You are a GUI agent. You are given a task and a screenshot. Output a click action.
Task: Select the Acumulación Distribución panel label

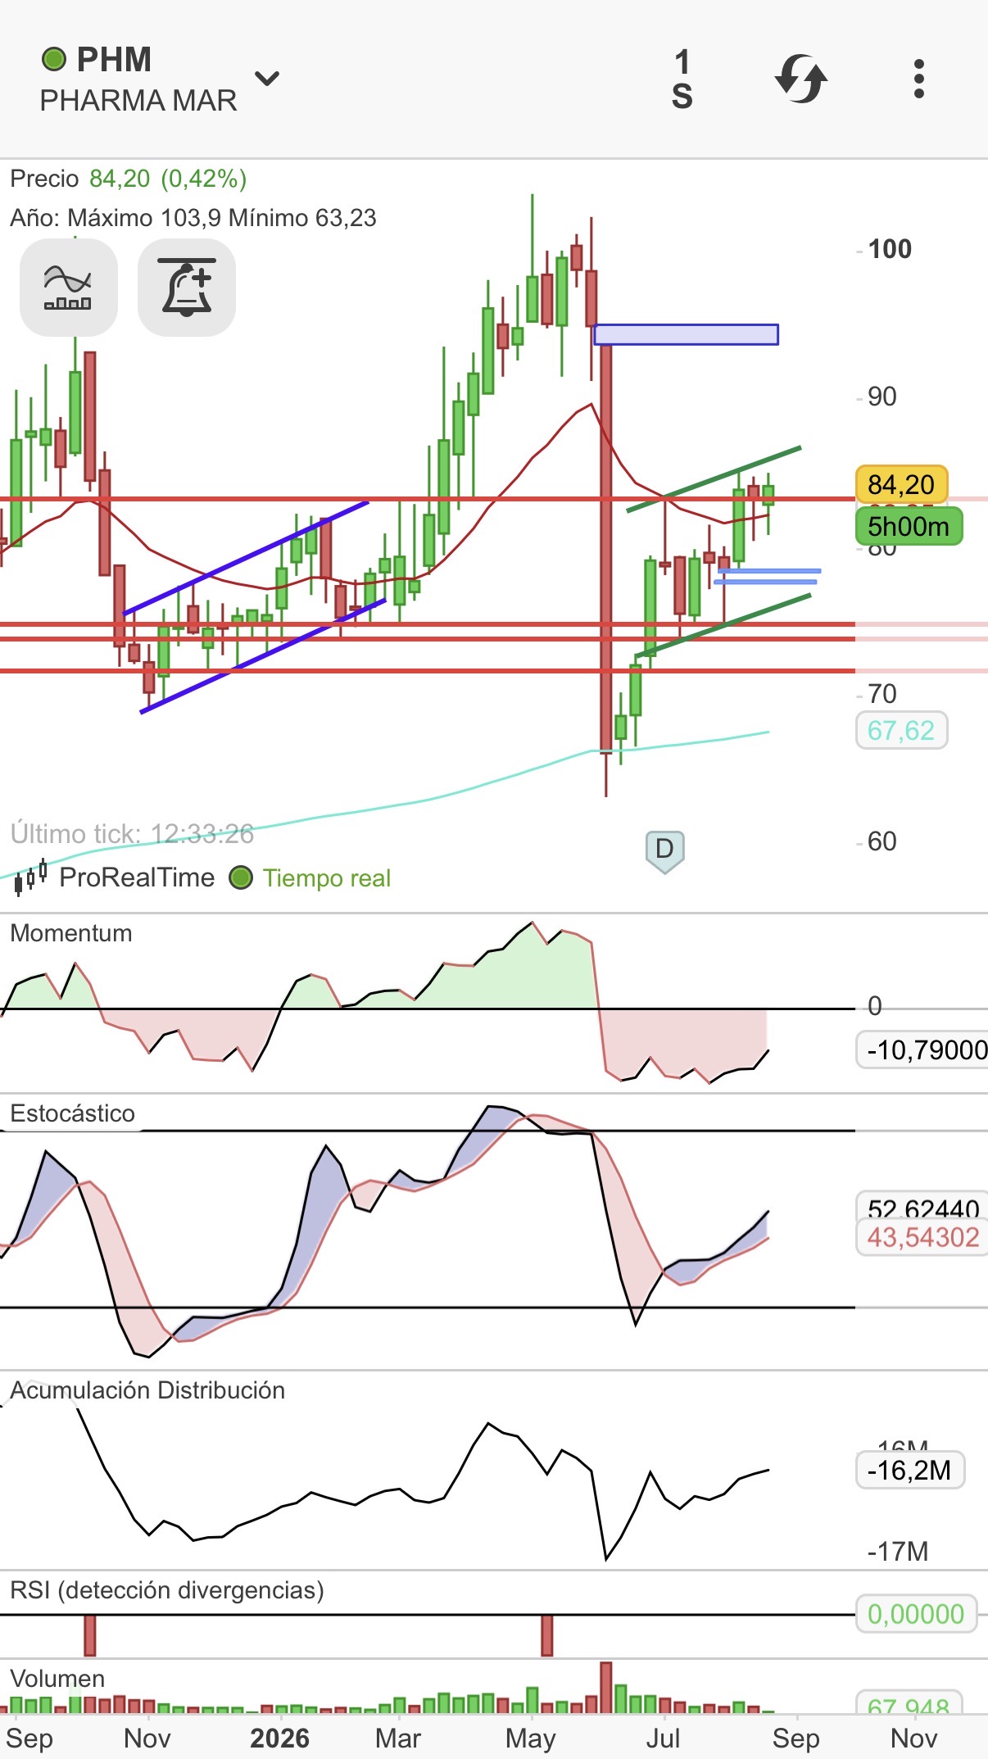click(147, 1390)
